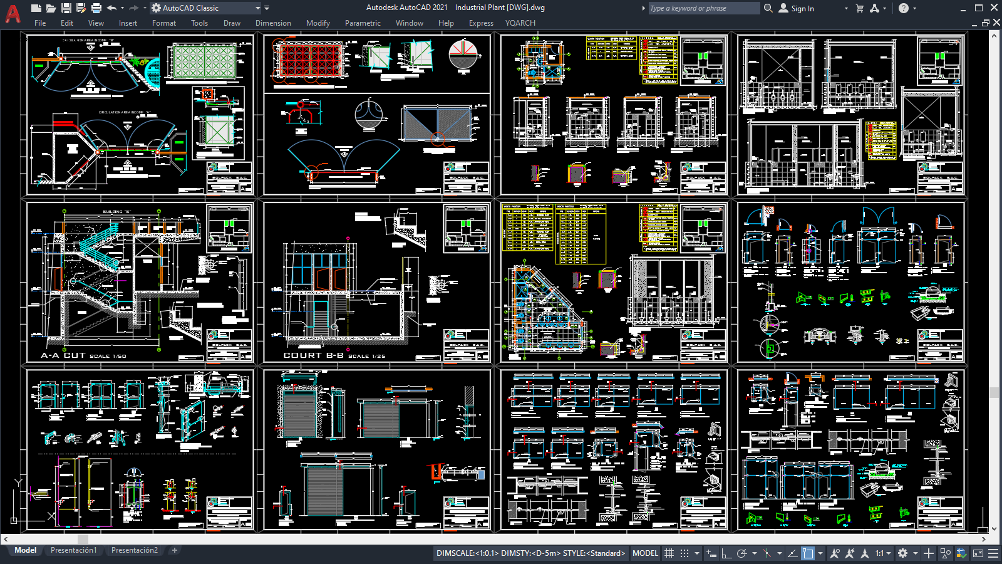Toggle Clean Screen at the status bar's right end

pos(977,553)
